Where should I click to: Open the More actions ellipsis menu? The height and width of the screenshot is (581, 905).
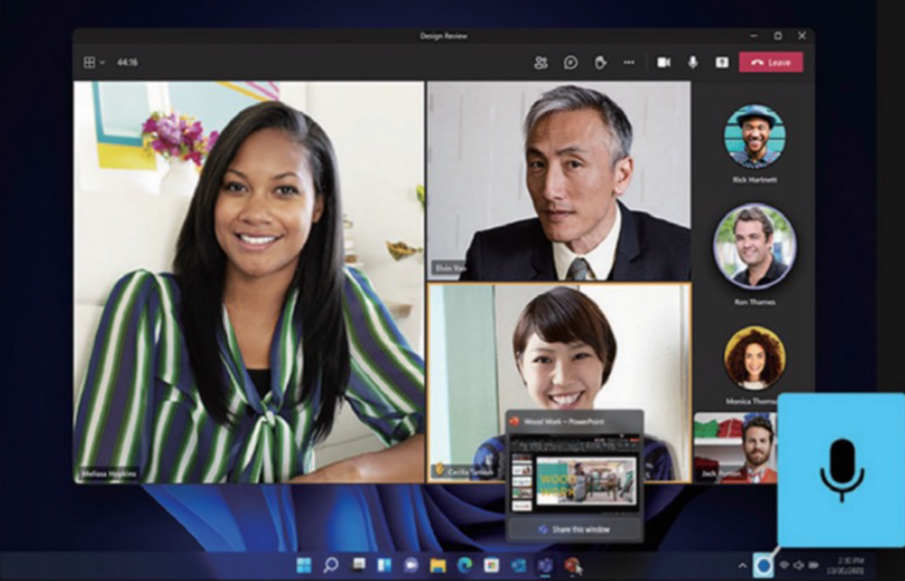tap(629, 62)
